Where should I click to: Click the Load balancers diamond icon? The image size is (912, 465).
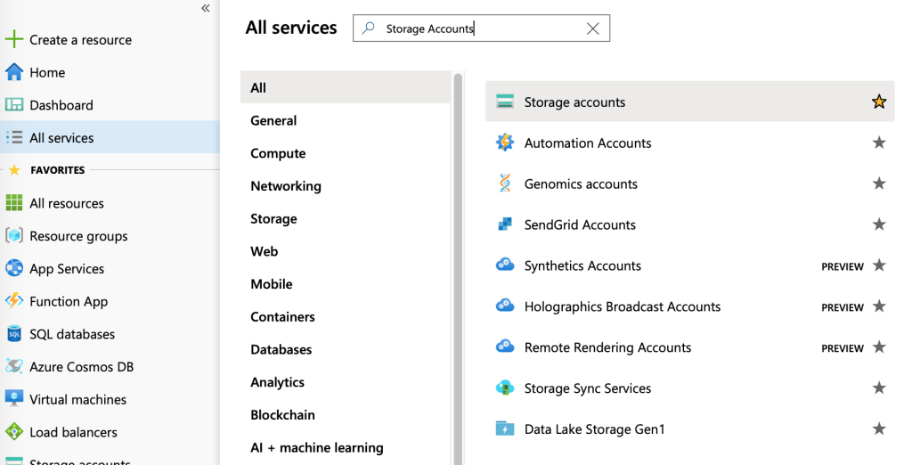14,432
